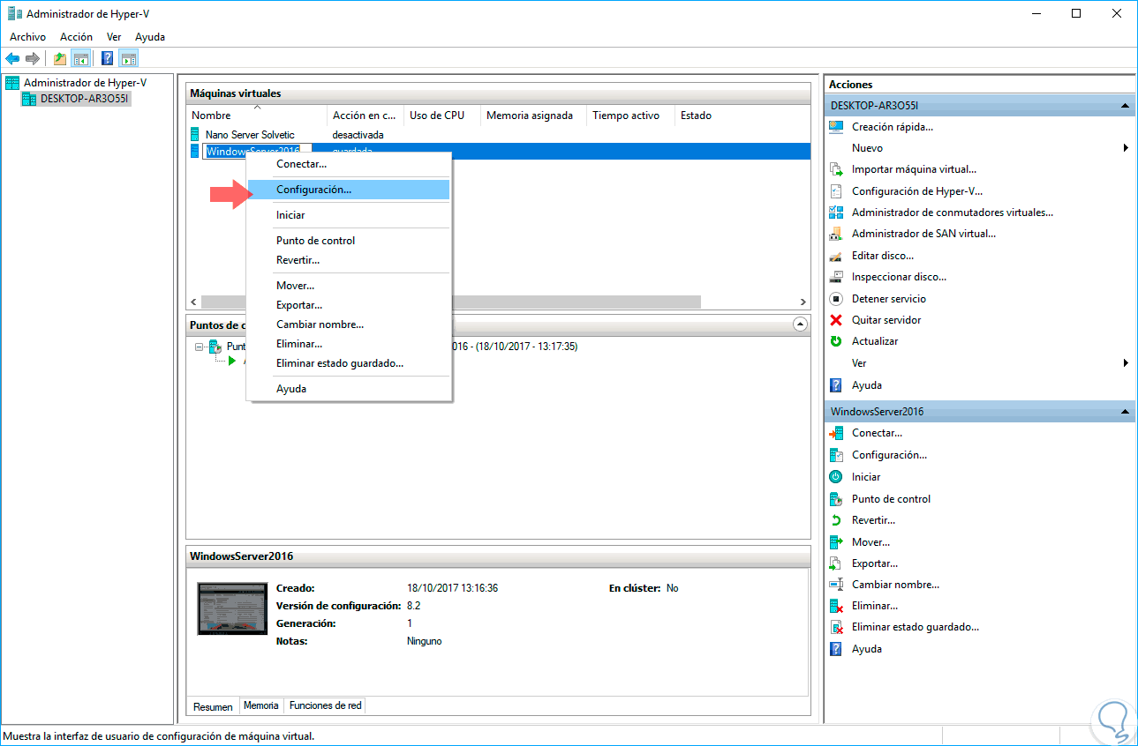Collapse the WindowsServer2016 actions section
The height and width of the screenshot is (746, 1138).
click(x=1125, y=412)
